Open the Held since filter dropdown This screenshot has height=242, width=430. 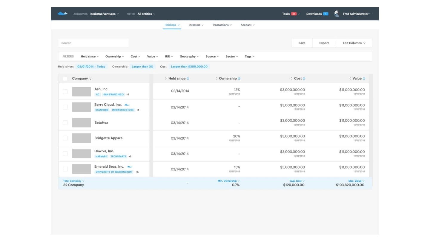pos(90,56)
